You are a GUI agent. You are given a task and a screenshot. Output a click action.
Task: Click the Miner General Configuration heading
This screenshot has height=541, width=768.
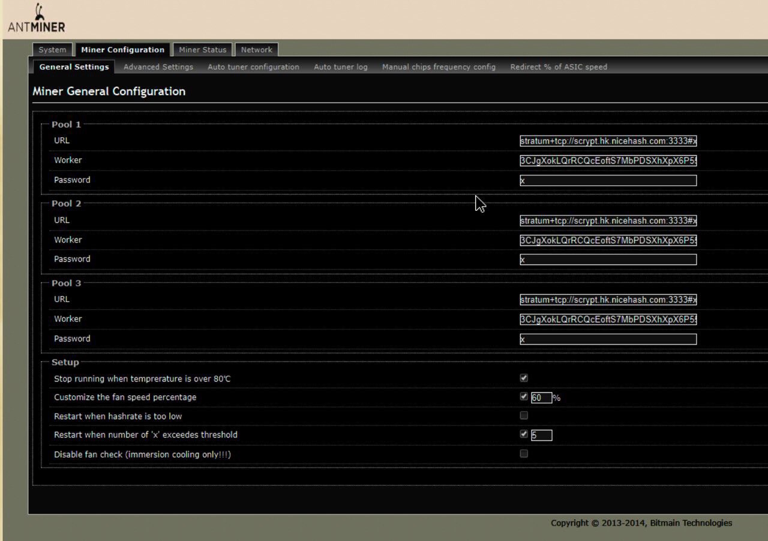tap(109, 91)
